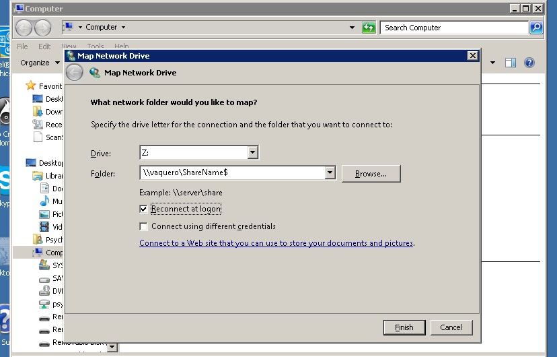Select Desktop under Favorites
This screenshot has height=357, width=557.
[47, 99]
